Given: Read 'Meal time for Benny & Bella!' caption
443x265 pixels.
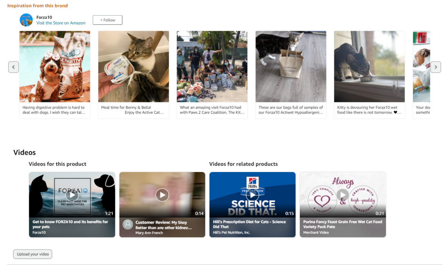Looking at the screenshot, I should (132, 110).
